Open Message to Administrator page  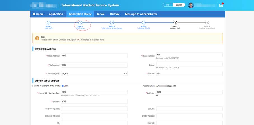pos(141,14)
